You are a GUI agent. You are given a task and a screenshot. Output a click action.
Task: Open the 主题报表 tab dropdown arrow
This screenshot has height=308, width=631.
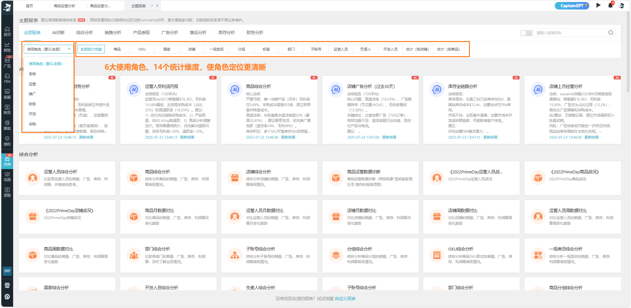click(152, 6)
